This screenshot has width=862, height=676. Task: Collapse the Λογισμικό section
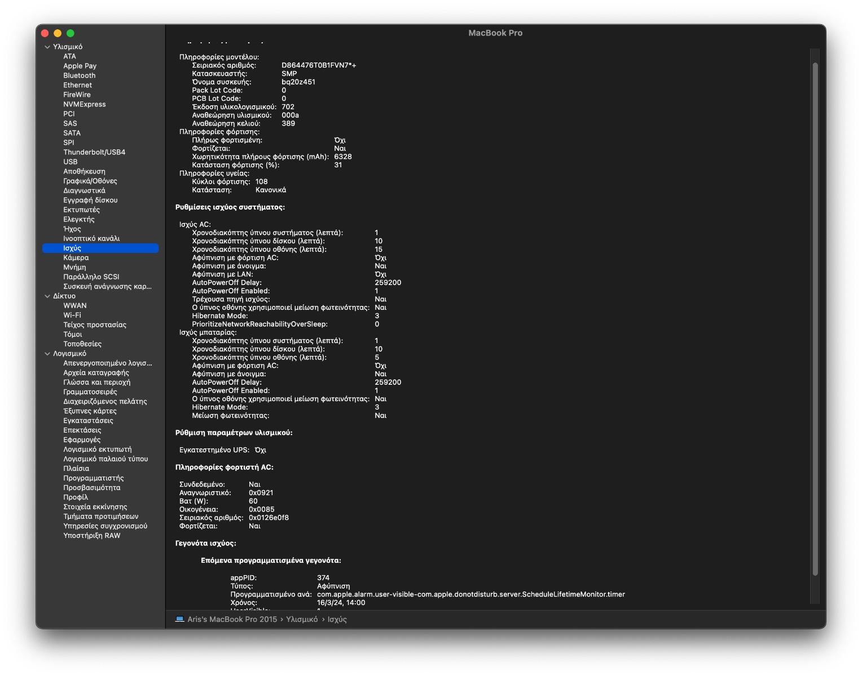47,354
